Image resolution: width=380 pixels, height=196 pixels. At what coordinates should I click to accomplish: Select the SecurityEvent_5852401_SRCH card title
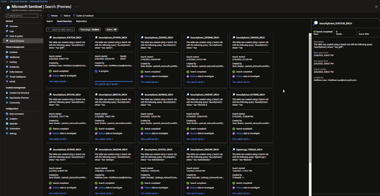click(x=204, y=149)
